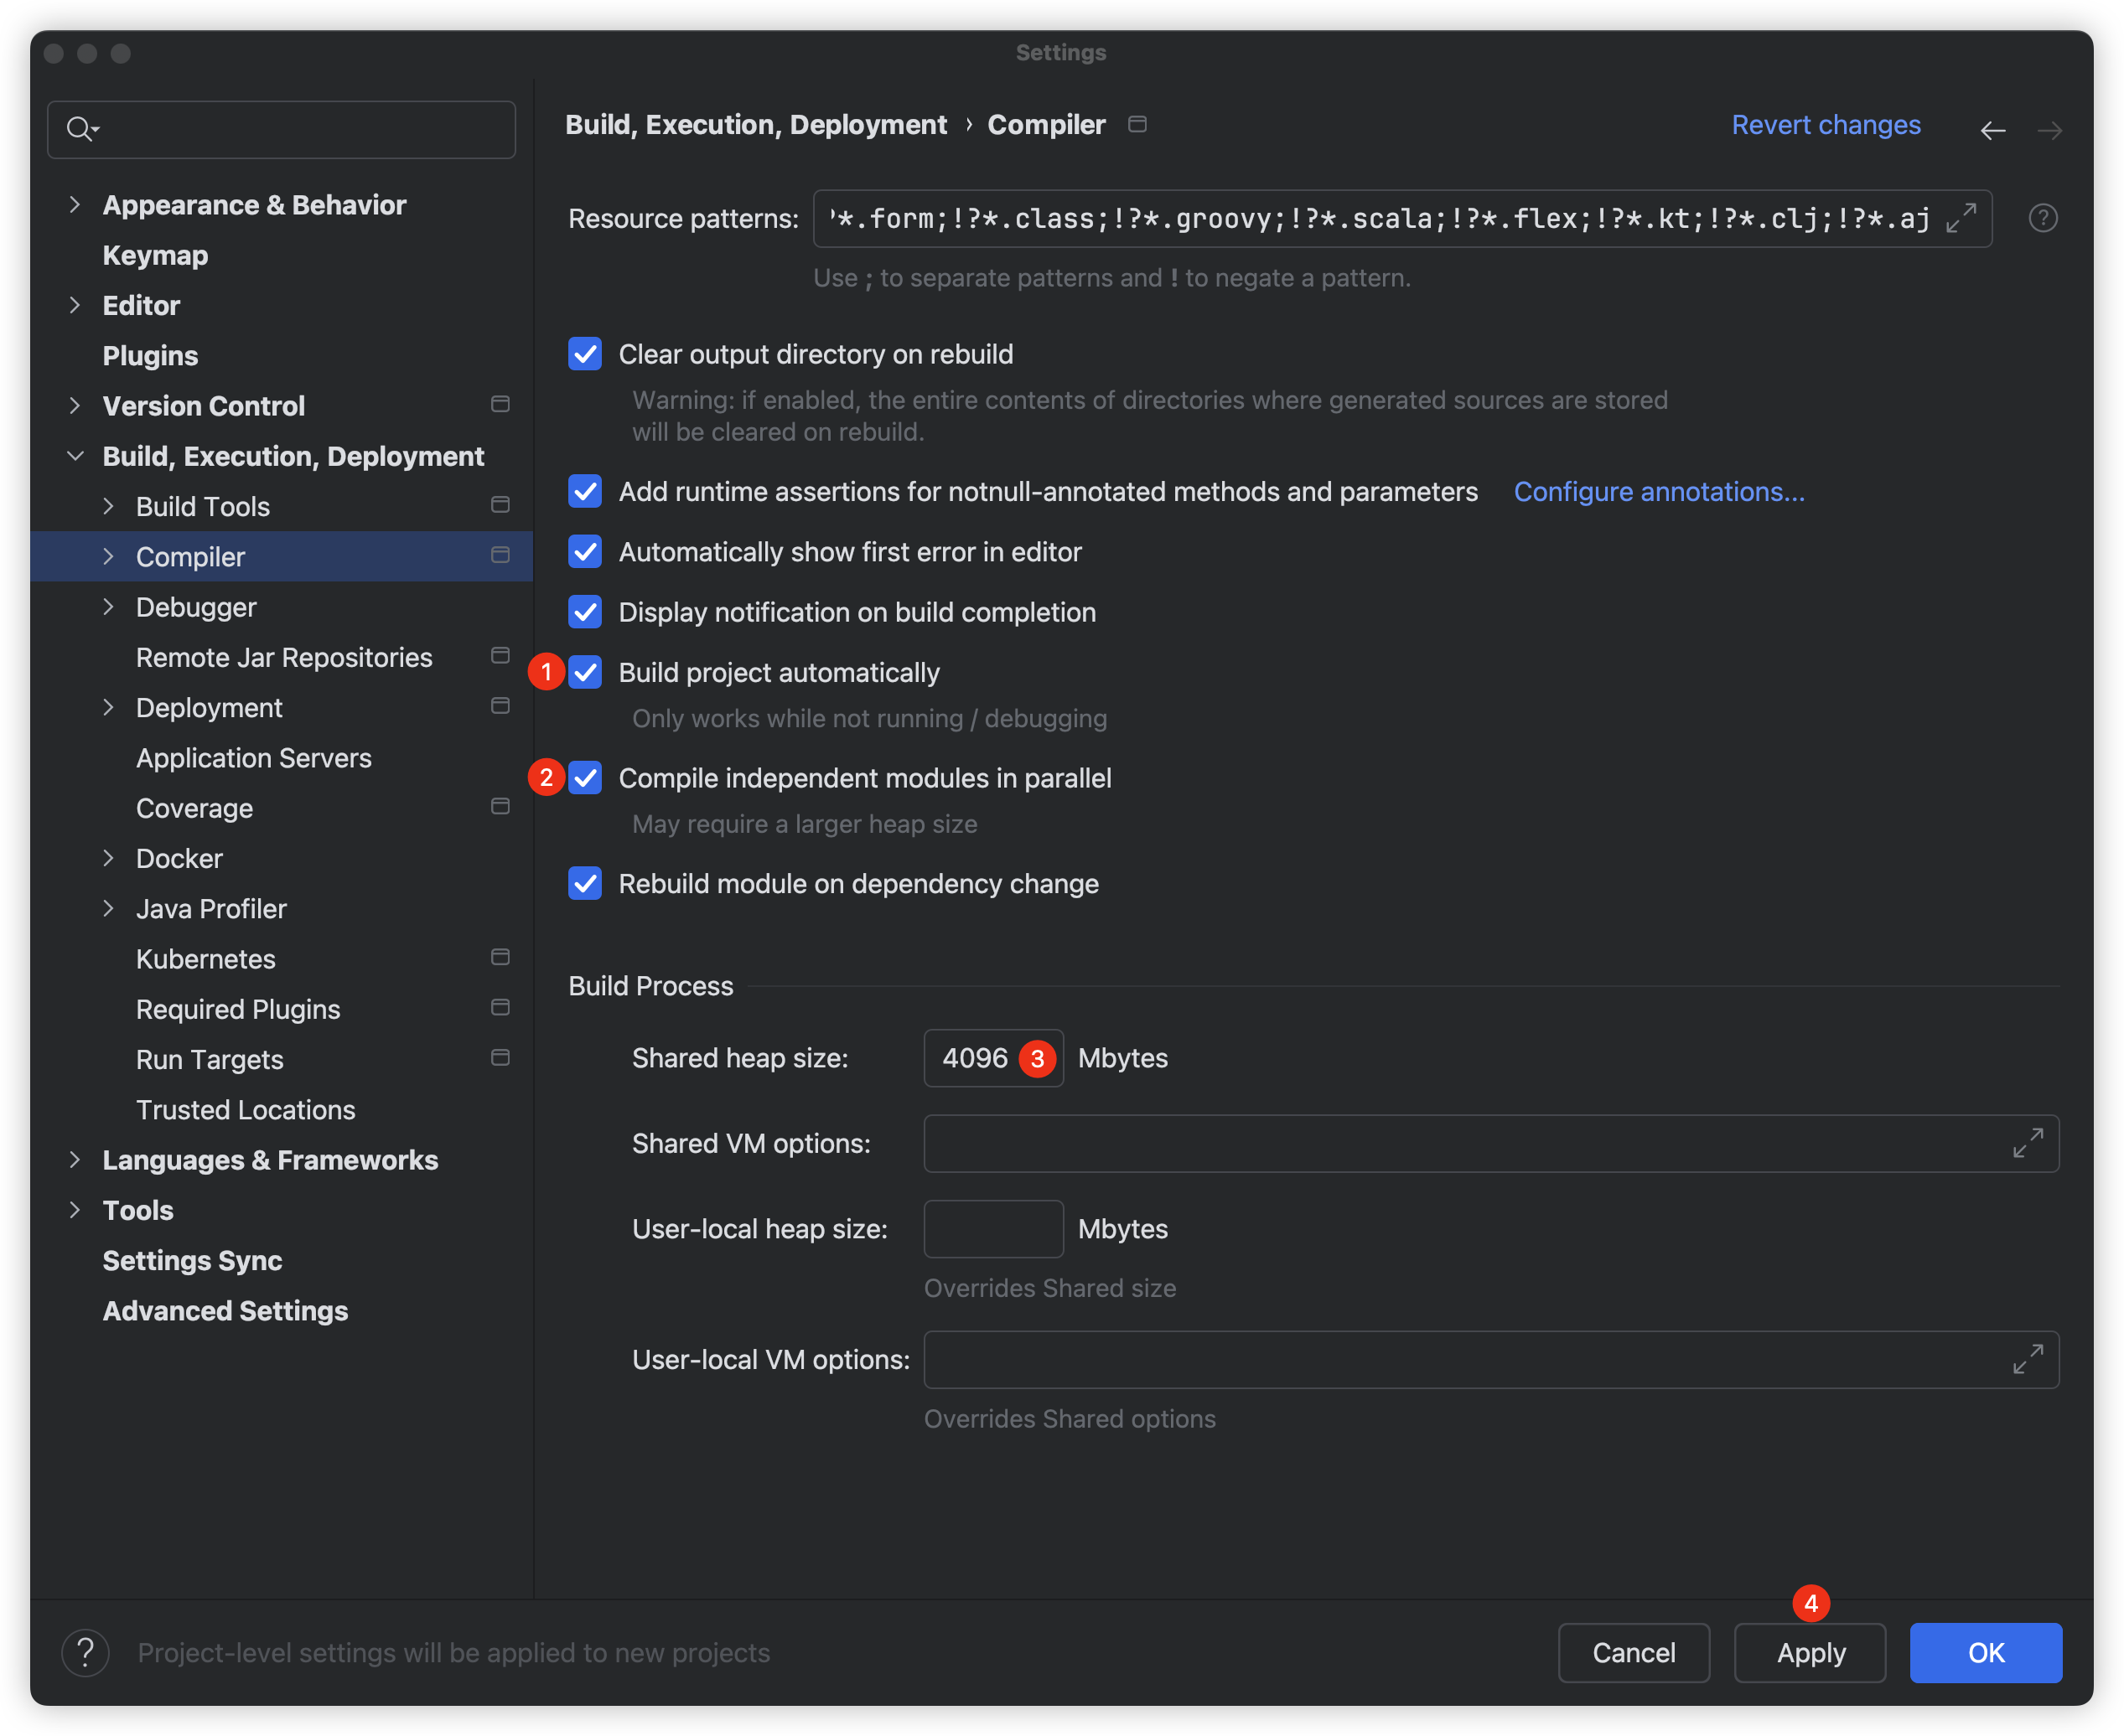
Task: Disable Clear output directory on rebuild
Action: [x=585, y=354]
